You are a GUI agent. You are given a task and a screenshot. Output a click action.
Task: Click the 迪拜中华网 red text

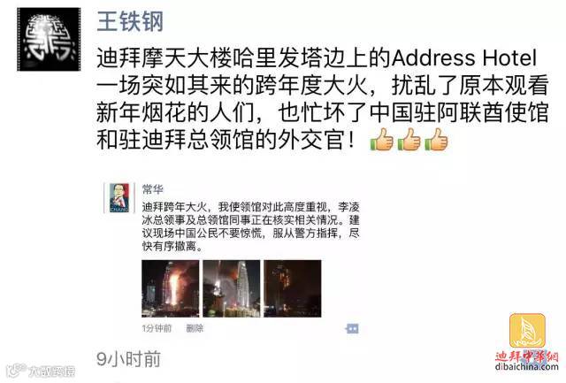pos(527,356)
